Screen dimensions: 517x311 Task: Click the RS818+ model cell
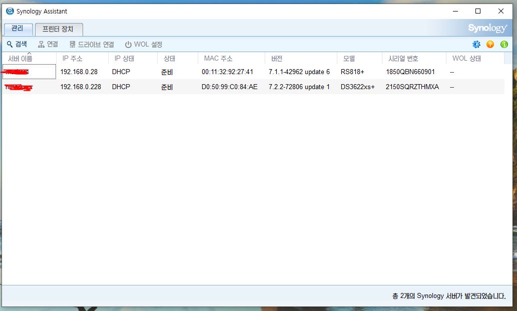click(352, 72)
